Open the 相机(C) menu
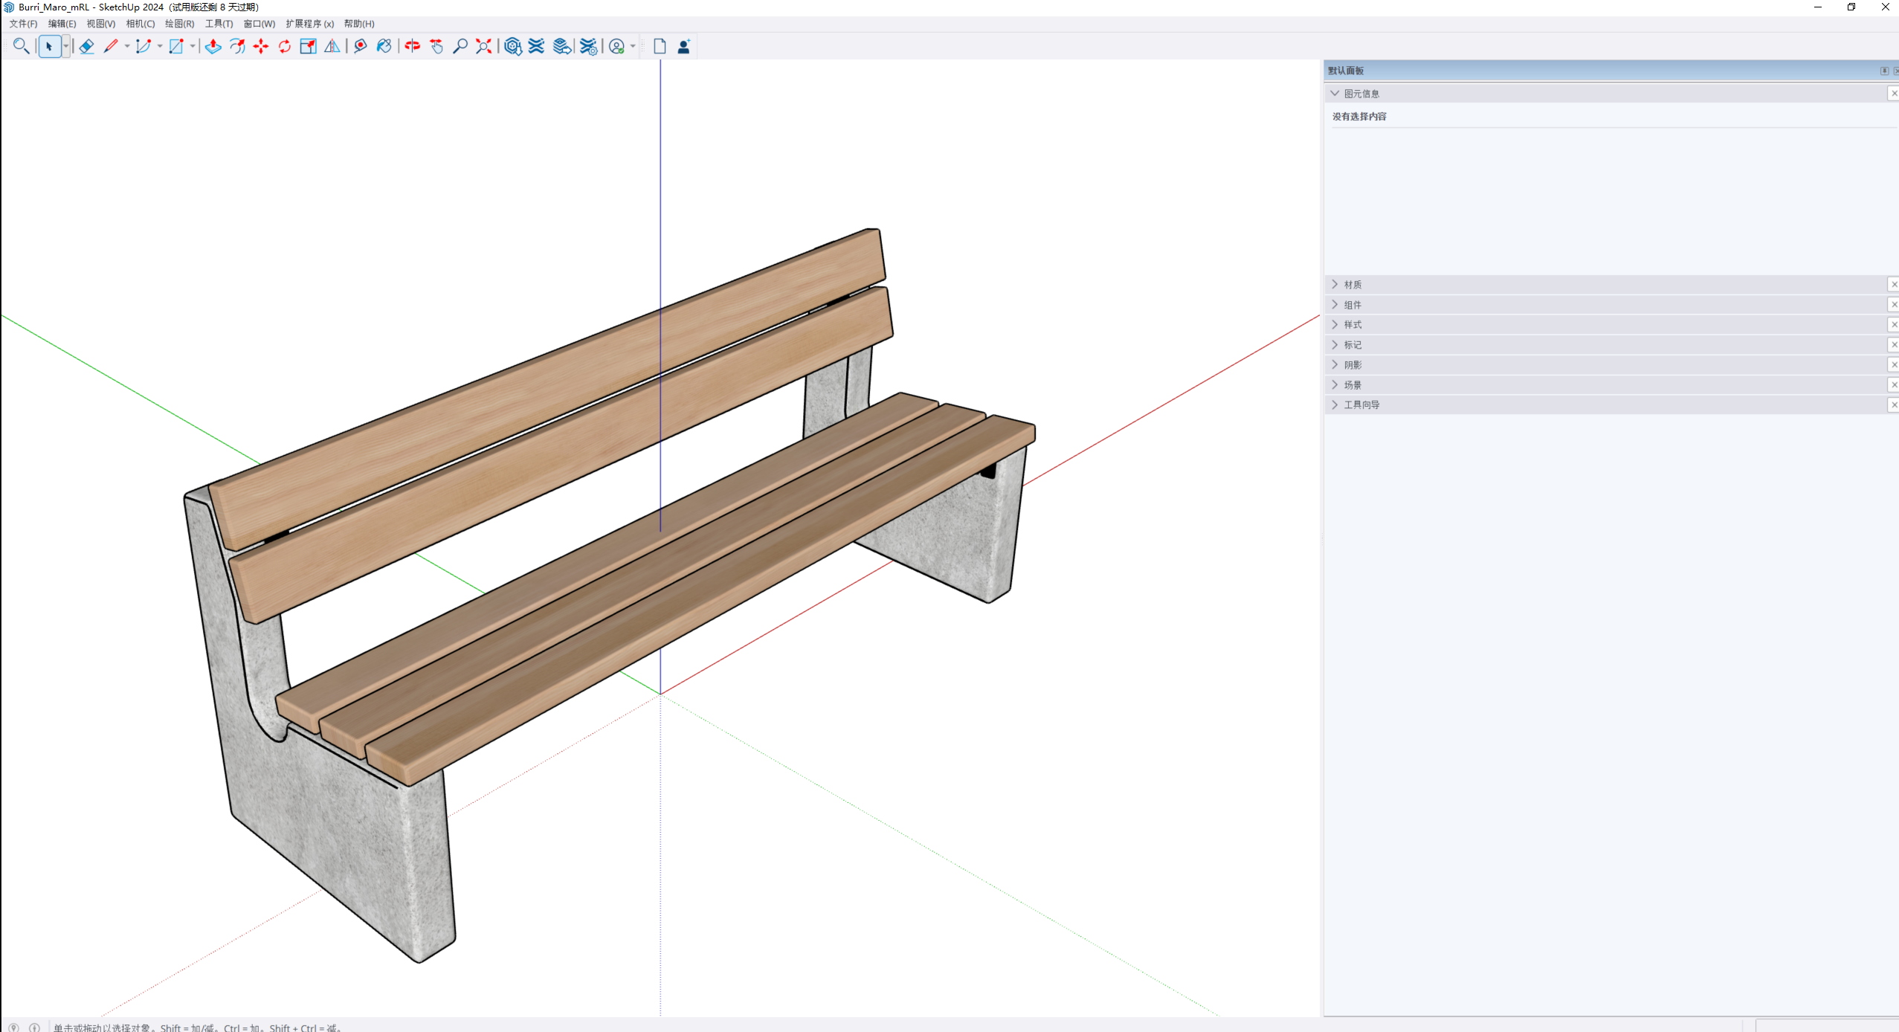The height and width of the screenshot is (1032, 1899). [x=140, y=24]
